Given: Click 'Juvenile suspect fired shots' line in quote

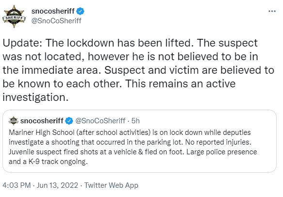Looking at the screenshot, I should coord(133,152).
